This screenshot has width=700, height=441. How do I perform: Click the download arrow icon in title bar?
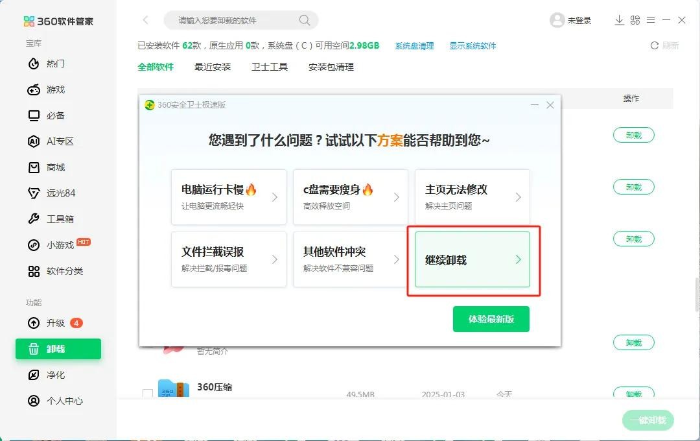tap(619, 20)
